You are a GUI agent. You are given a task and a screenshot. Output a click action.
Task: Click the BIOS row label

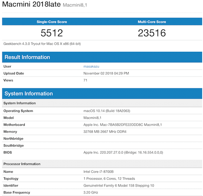coord(8,152)
